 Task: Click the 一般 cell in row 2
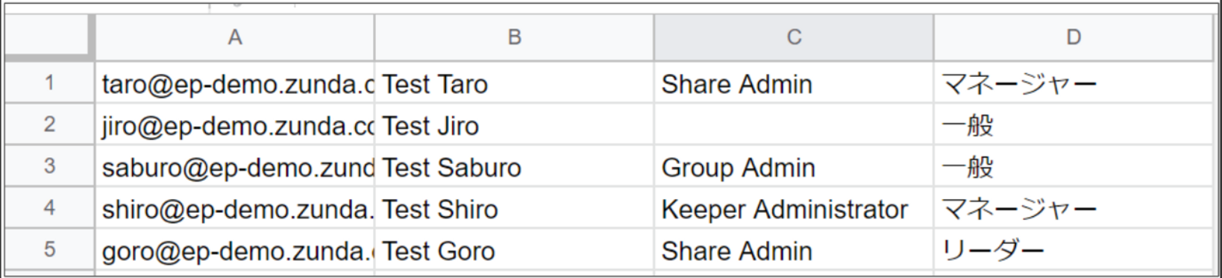[x=1073, y=124]
